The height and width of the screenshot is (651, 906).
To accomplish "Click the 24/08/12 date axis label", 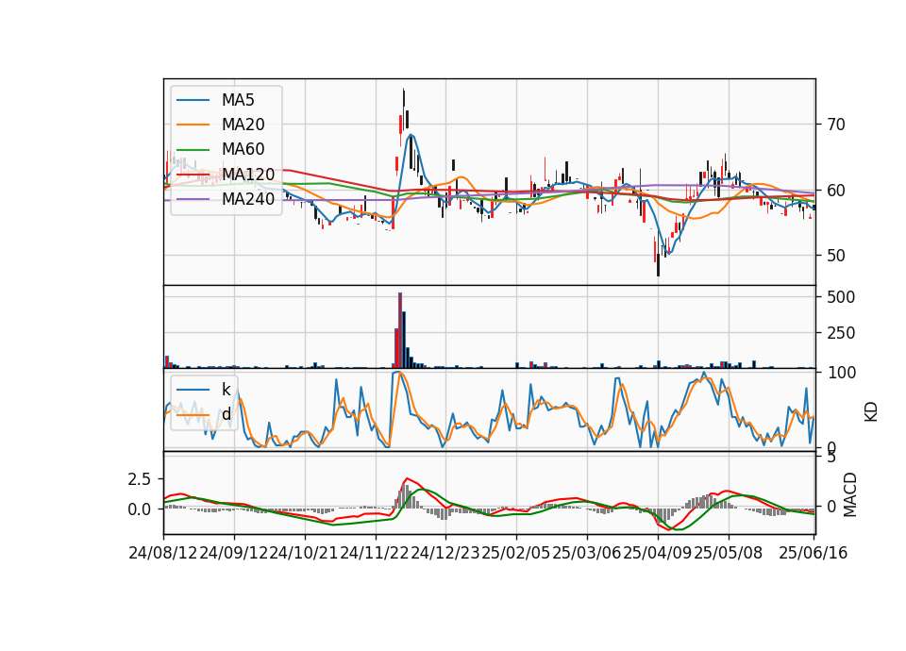I will [163, 553].
